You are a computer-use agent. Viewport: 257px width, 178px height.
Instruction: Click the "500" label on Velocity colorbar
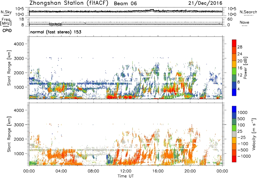tap(241, 119)
